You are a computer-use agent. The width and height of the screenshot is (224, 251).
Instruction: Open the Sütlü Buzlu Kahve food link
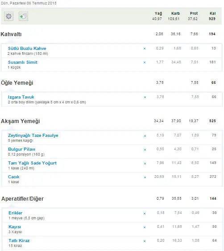coord(27,48)
